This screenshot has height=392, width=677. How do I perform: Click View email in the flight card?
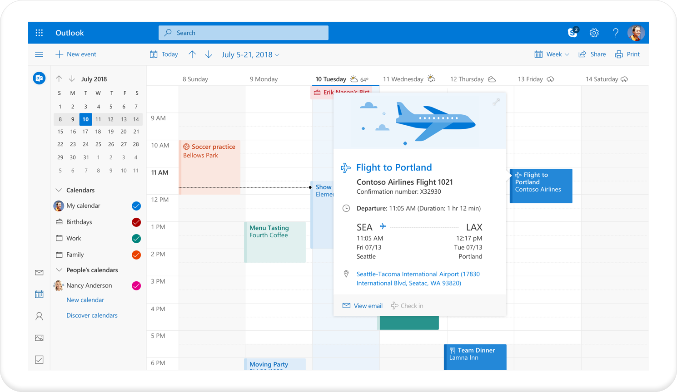tap(362, 305)
